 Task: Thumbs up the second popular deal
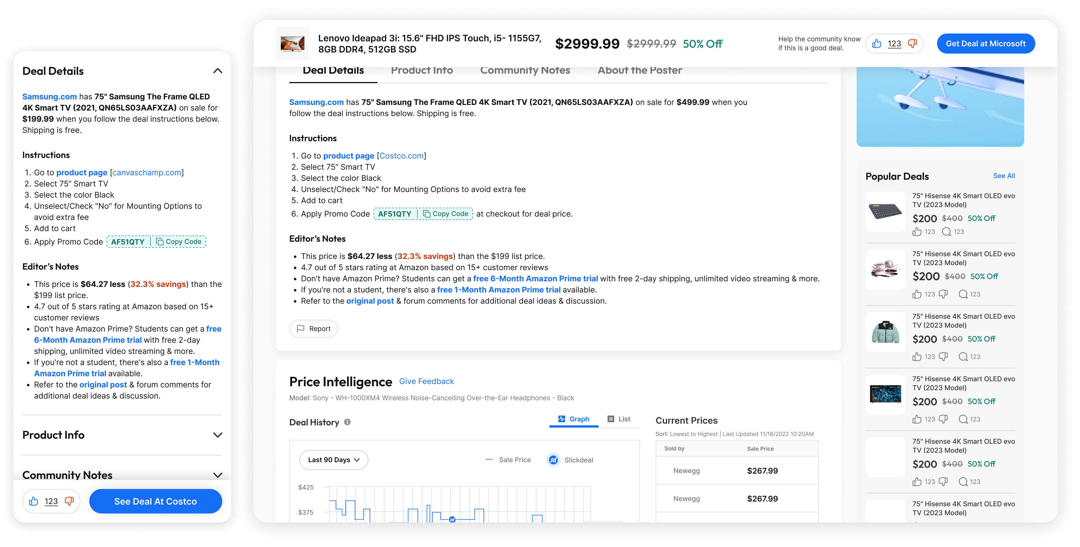(x=917, y=294)
